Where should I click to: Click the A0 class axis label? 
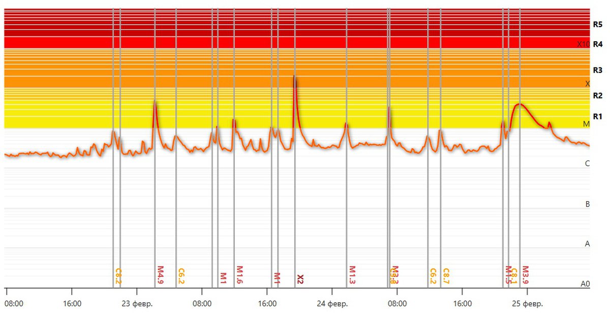[x=585, y=284]
